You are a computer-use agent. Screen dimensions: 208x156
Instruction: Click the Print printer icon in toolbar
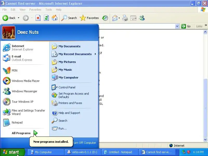click(x=125, y=18)
